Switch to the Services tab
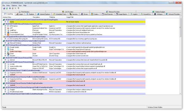This screenshot has width=184, height=111. coord(74,14)
